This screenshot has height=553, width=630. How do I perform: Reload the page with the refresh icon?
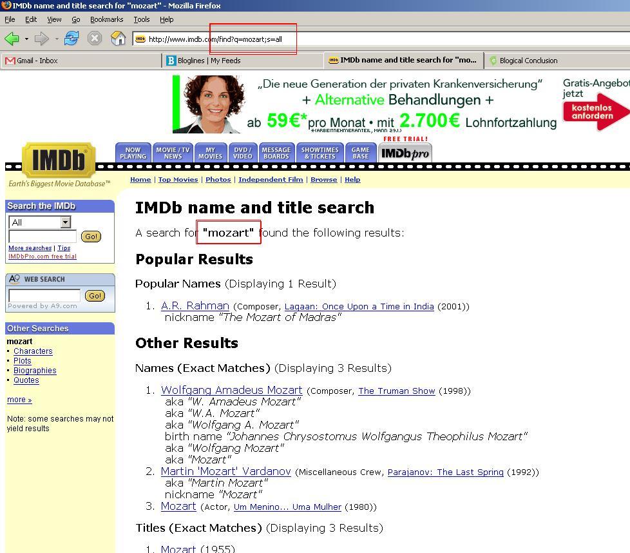72,39
